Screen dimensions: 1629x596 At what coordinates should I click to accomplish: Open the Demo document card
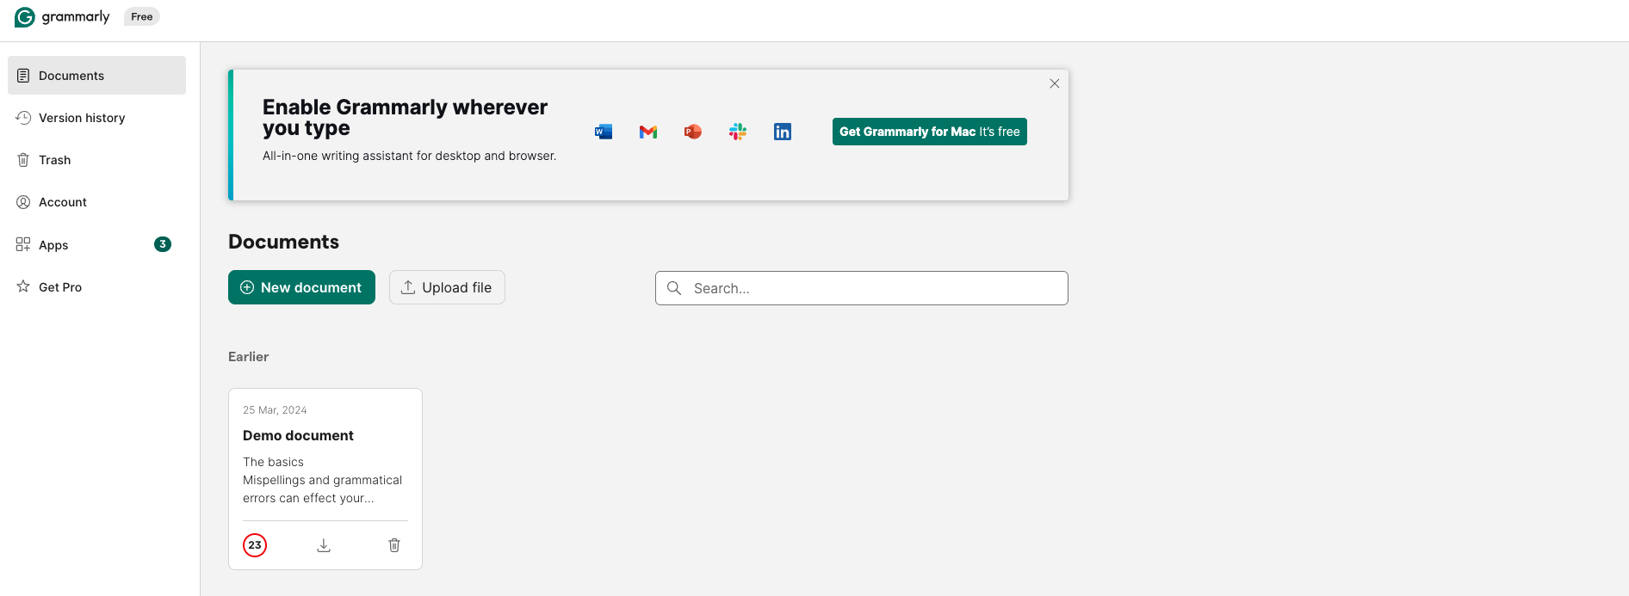click(x=325, y=478)
